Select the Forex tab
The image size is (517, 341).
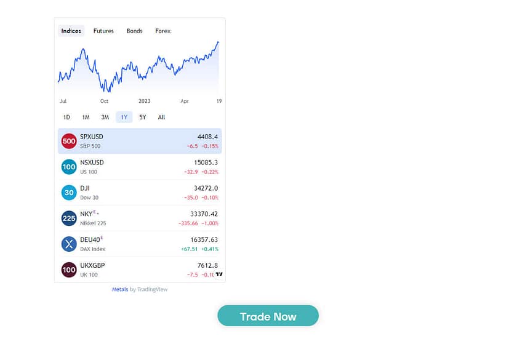(x=163, y=31)
